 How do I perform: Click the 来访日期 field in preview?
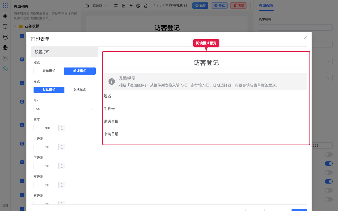111,134
